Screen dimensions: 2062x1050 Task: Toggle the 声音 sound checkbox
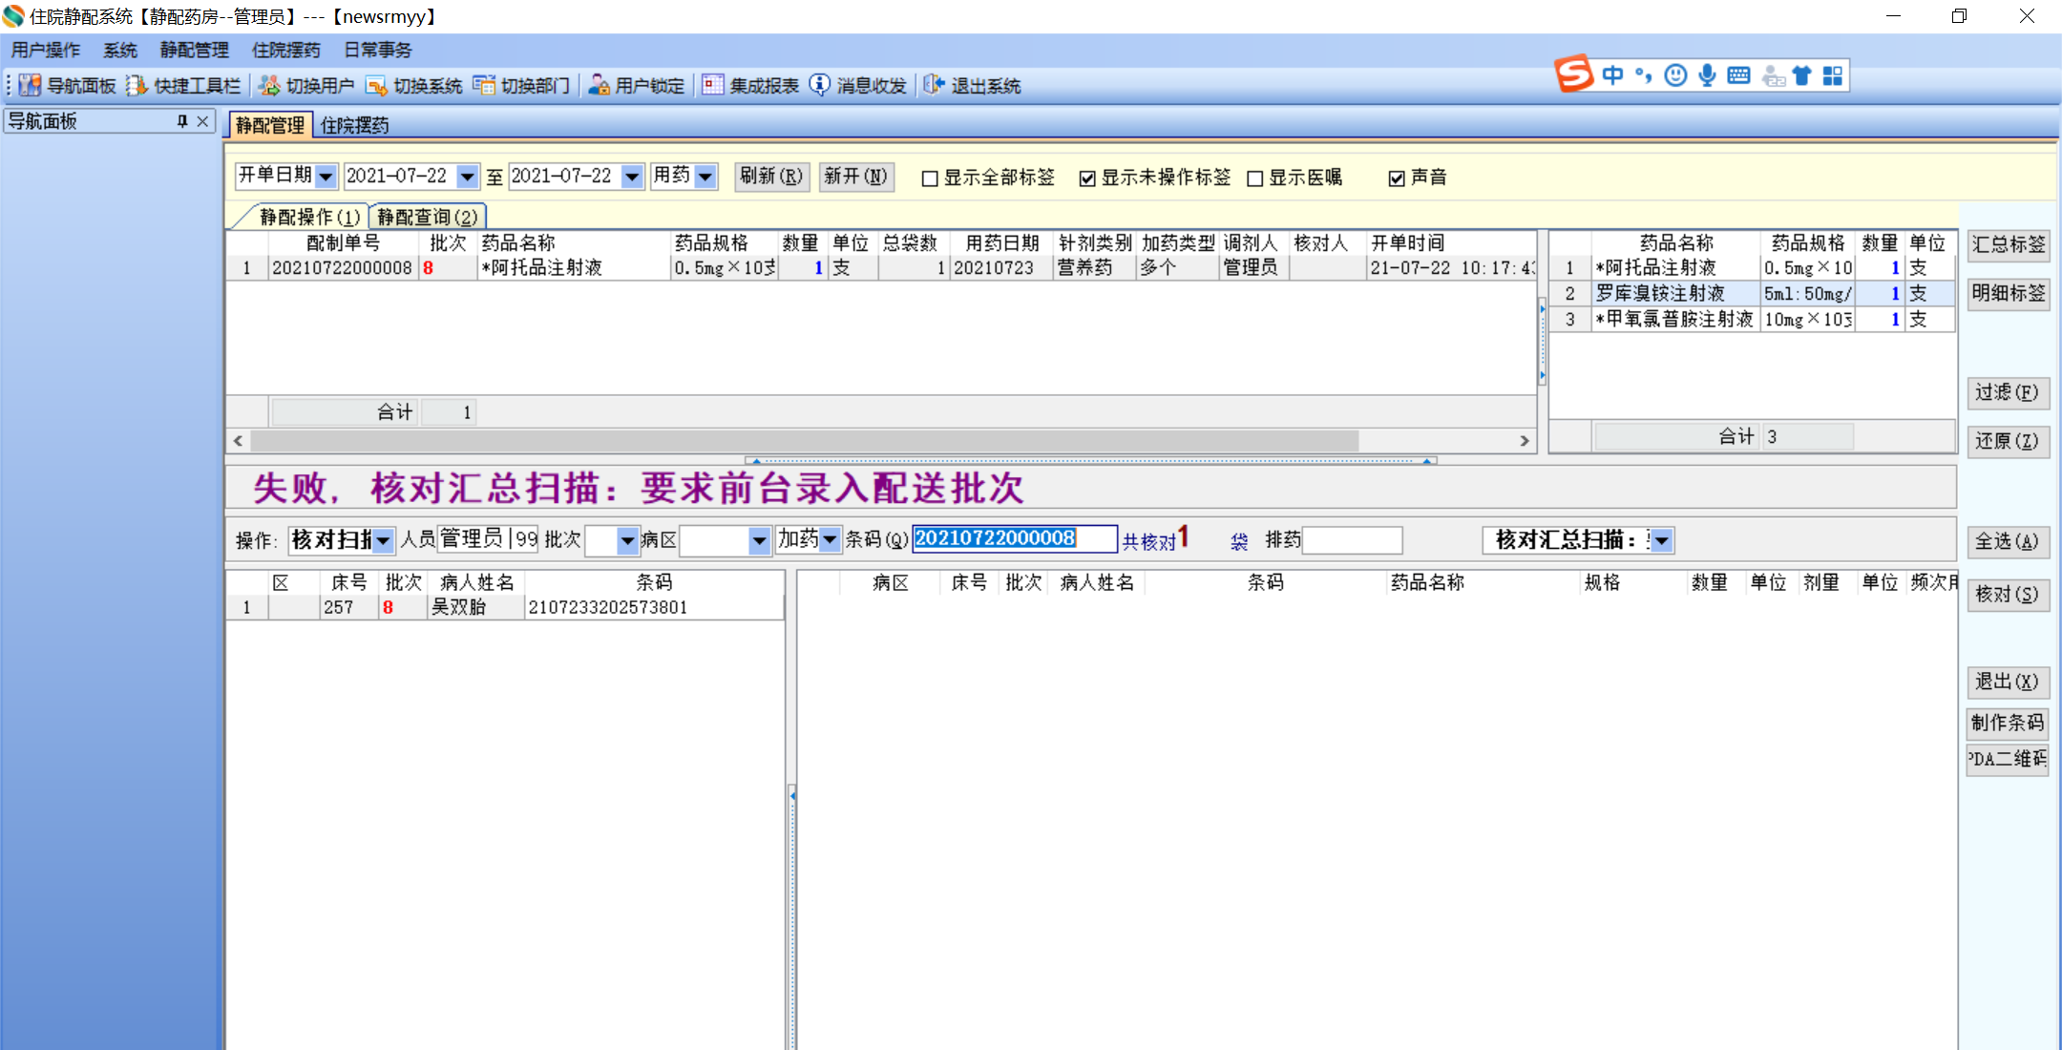[x=1397, y=178]
